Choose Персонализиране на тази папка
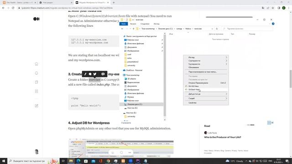 pyautogui.click(x=206, y=72)
